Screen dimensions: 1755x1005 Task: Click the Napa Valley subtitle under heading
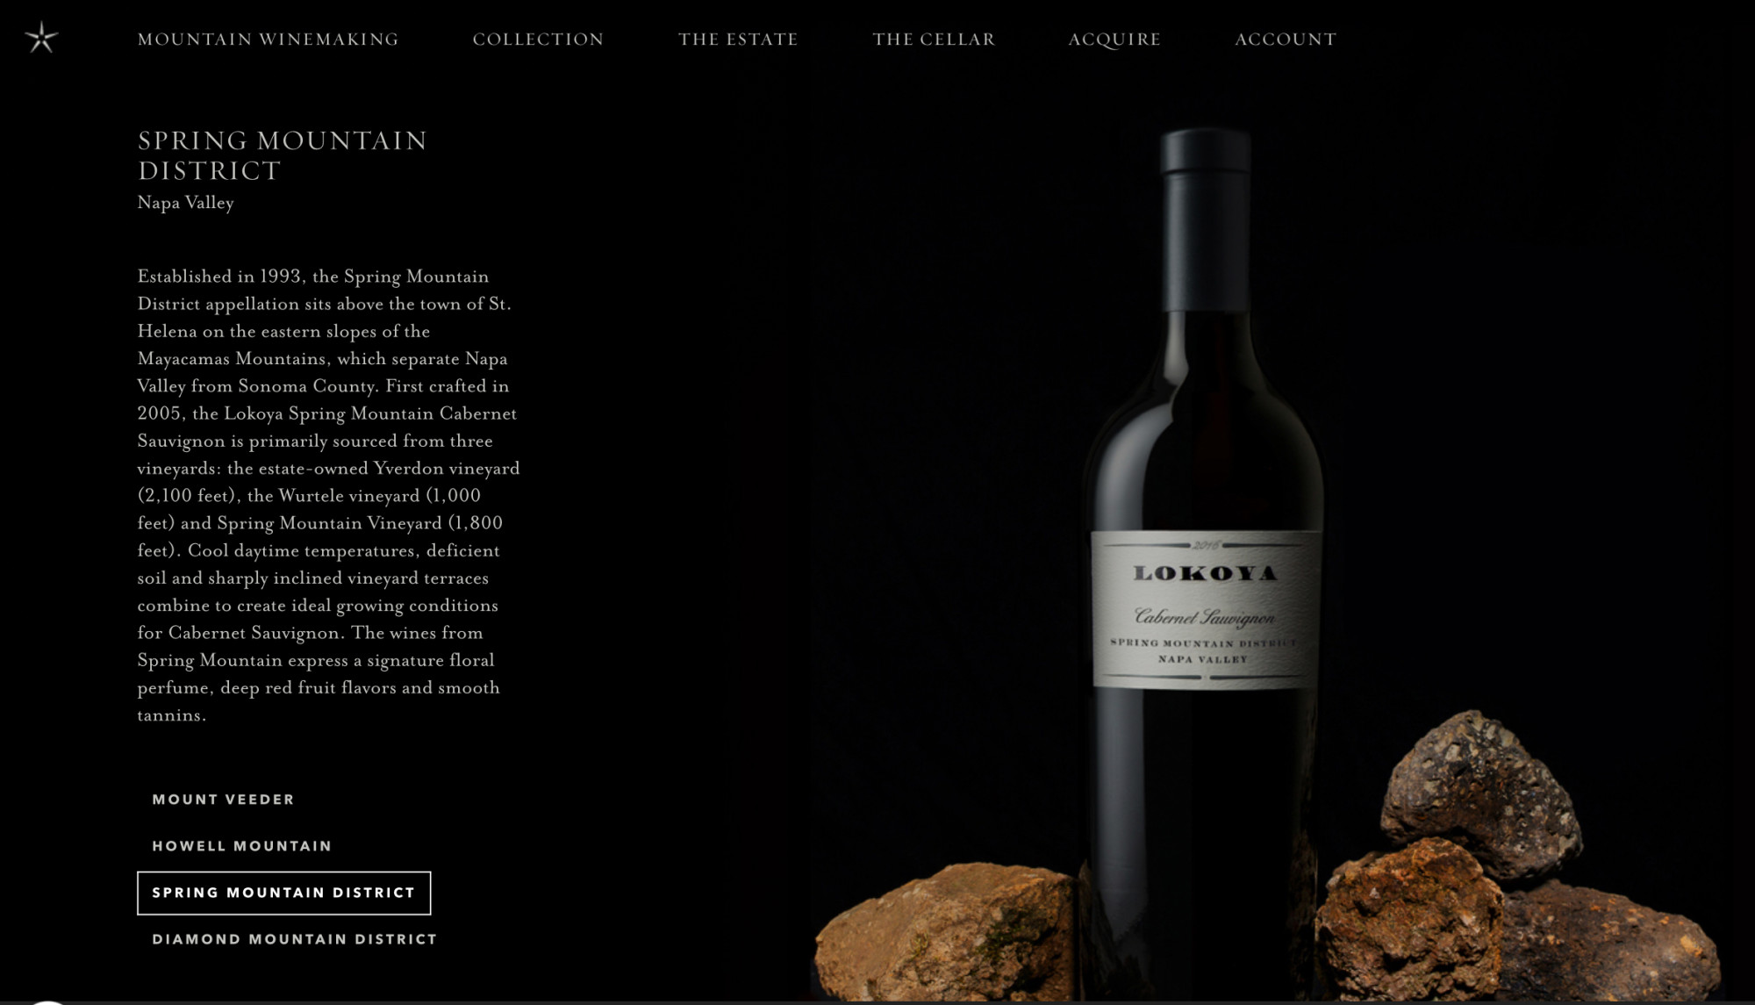185,203
